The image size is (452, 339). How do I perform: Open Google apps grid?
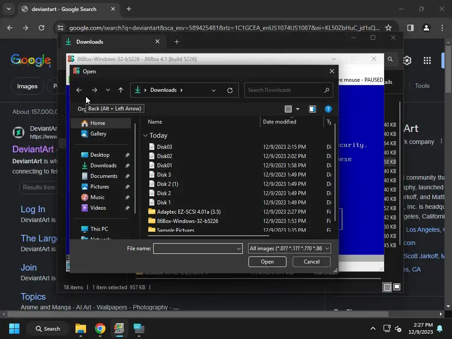tap(427, 60)
